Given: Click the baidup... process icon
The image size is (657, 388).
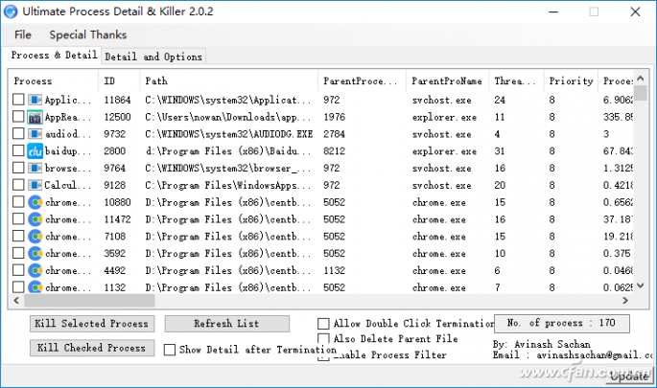Looking at the screenshot, I should click(x=35, y=151).
